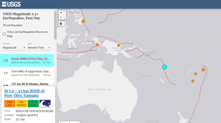221x123 pixels.
Task: Click the earthquake marker in Papua New Guinea
Action: click(118, 45)
